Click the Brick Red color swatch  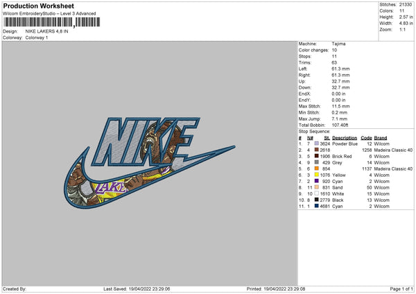pyautogui.click(x=317, y=156)
